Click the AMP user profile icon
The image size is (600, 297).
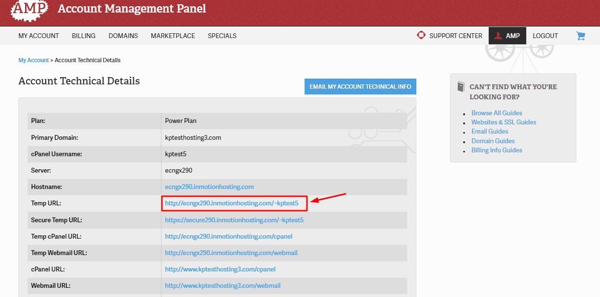pos(498,36)
